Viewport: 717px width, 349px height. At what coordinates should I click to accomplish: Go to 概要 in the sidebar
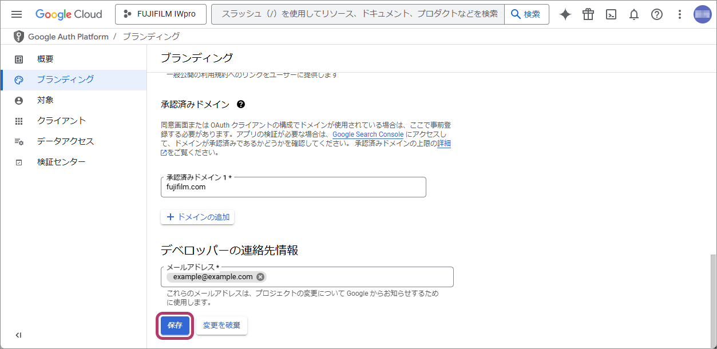[45, 59]
